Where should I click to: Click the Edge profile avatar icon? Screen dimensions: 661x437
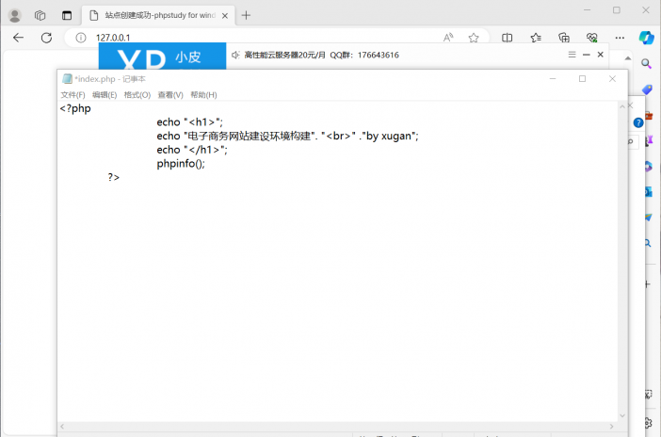(15, 16)
